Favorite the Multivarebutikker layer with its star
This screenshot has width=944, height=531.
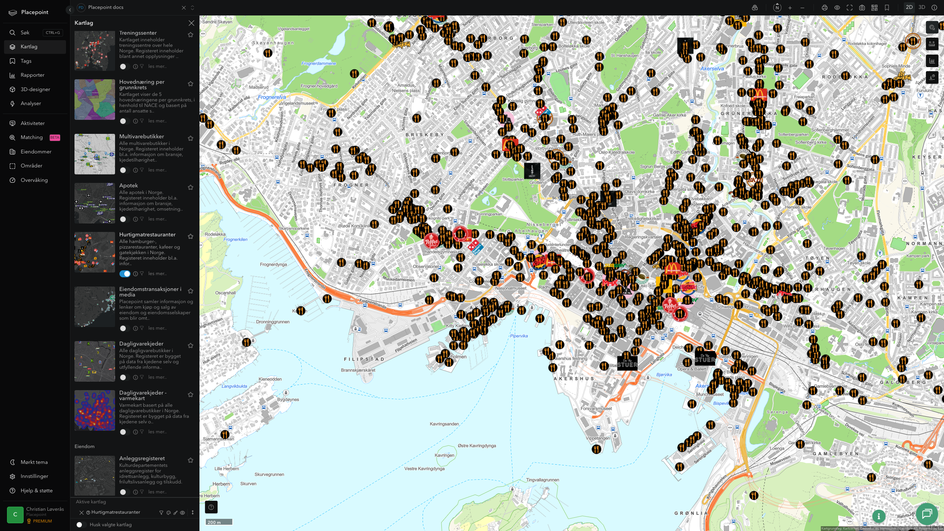click(191, 138)
